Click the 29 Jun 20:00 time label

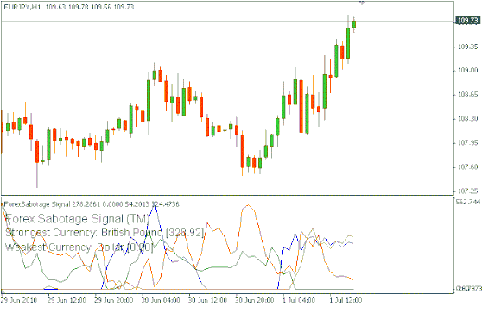[114, 300]
